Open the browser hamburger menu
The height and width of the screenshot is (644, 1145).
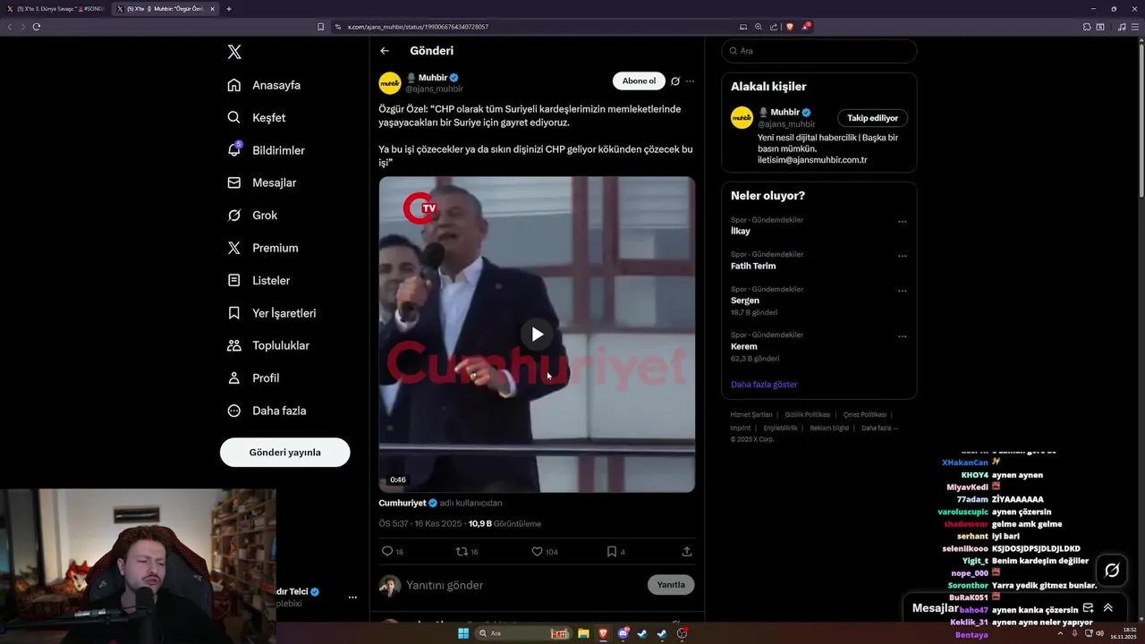(1134, 27)
